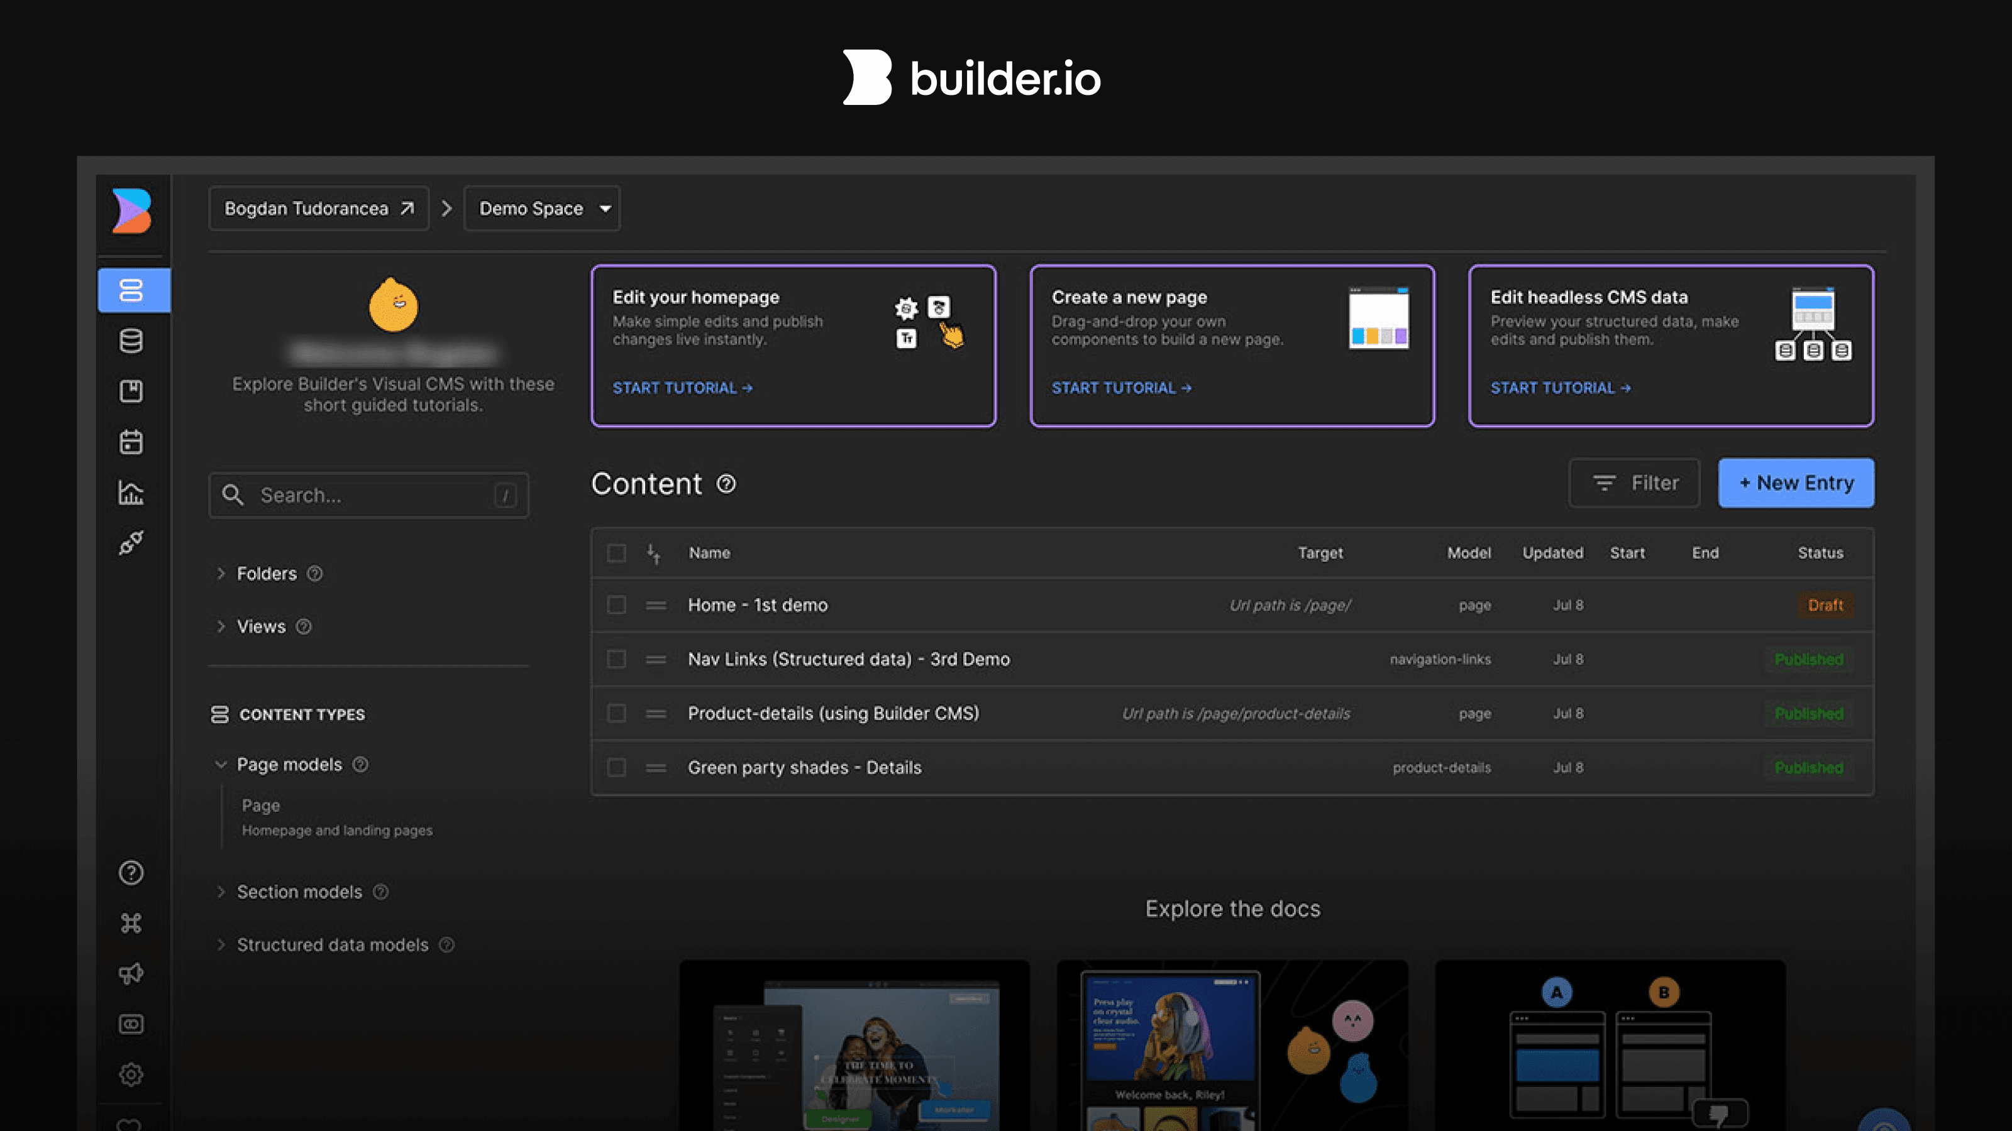Image resolution: width=2012 pixels, height=1131 pixels.
Task: Open the Welcome back, Riley docs thumbnail
Action: pyautogui.click(x=1232, y=1046)
